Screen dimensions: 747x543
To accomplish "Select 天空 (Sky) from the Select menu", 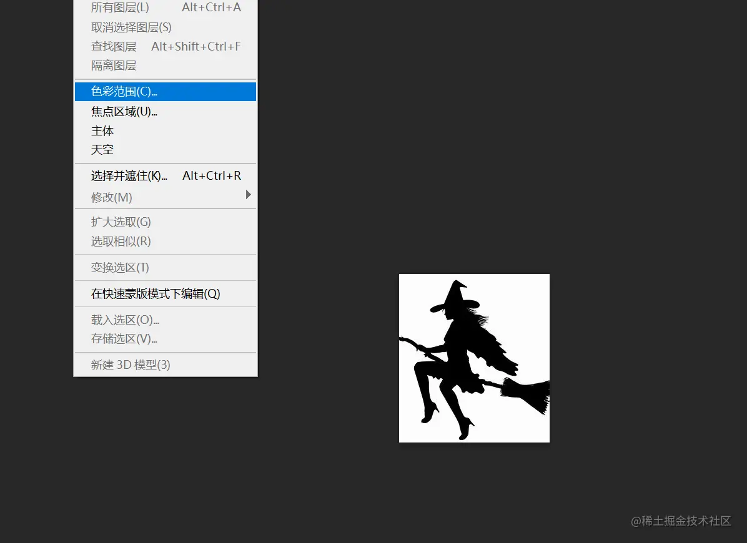I will click(102, 149).
